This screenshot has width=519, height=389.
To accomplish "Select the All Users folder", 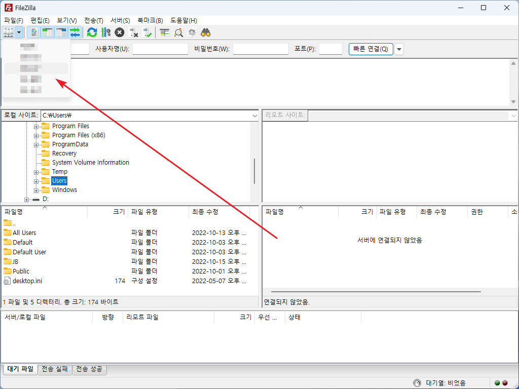I will (x=24, y=232).
